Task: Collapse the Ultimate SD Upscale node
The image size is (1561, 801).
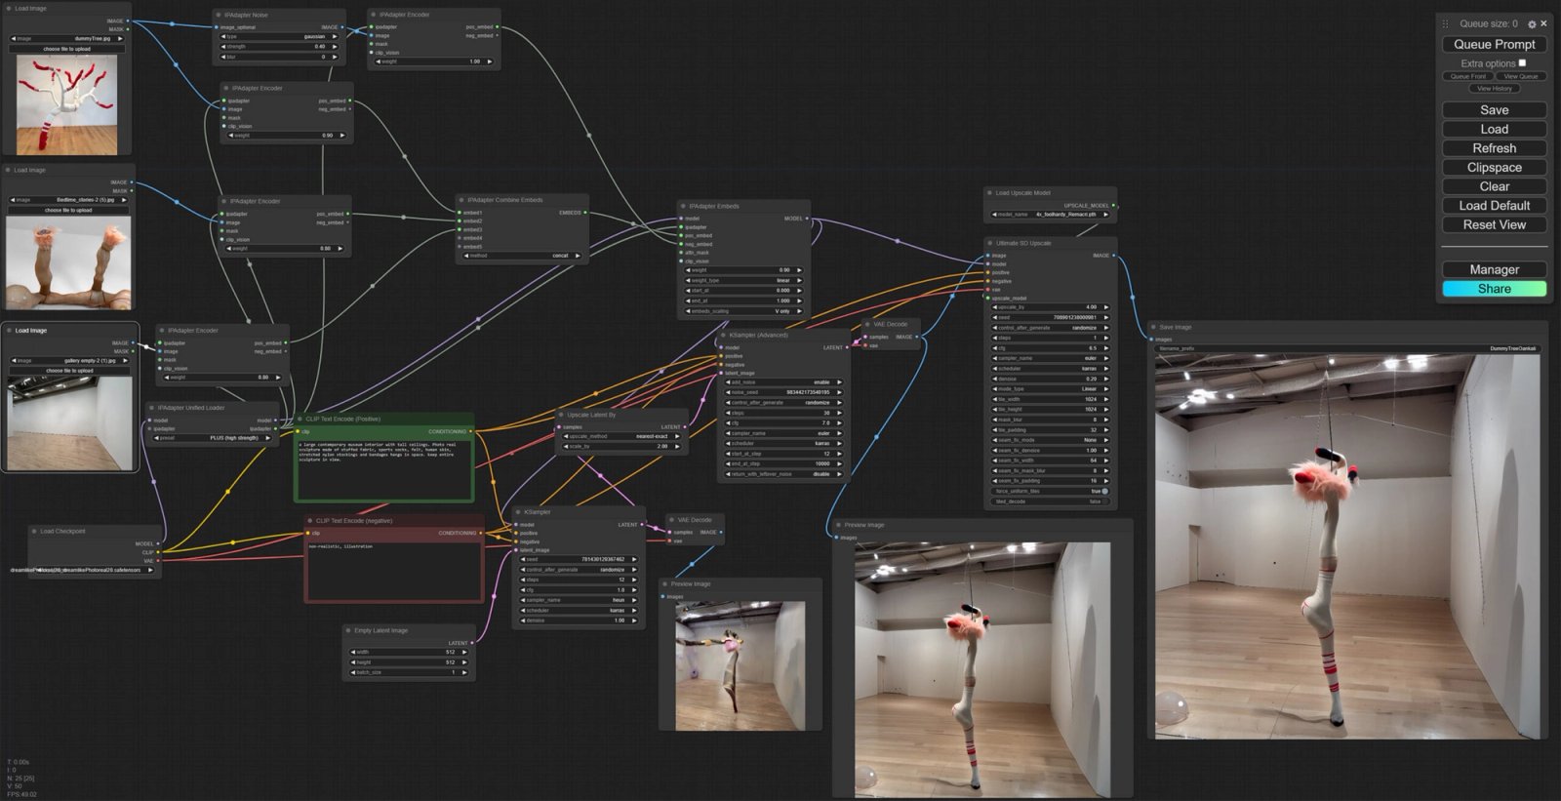Action: pyautogui.click(x=989, y=243)
